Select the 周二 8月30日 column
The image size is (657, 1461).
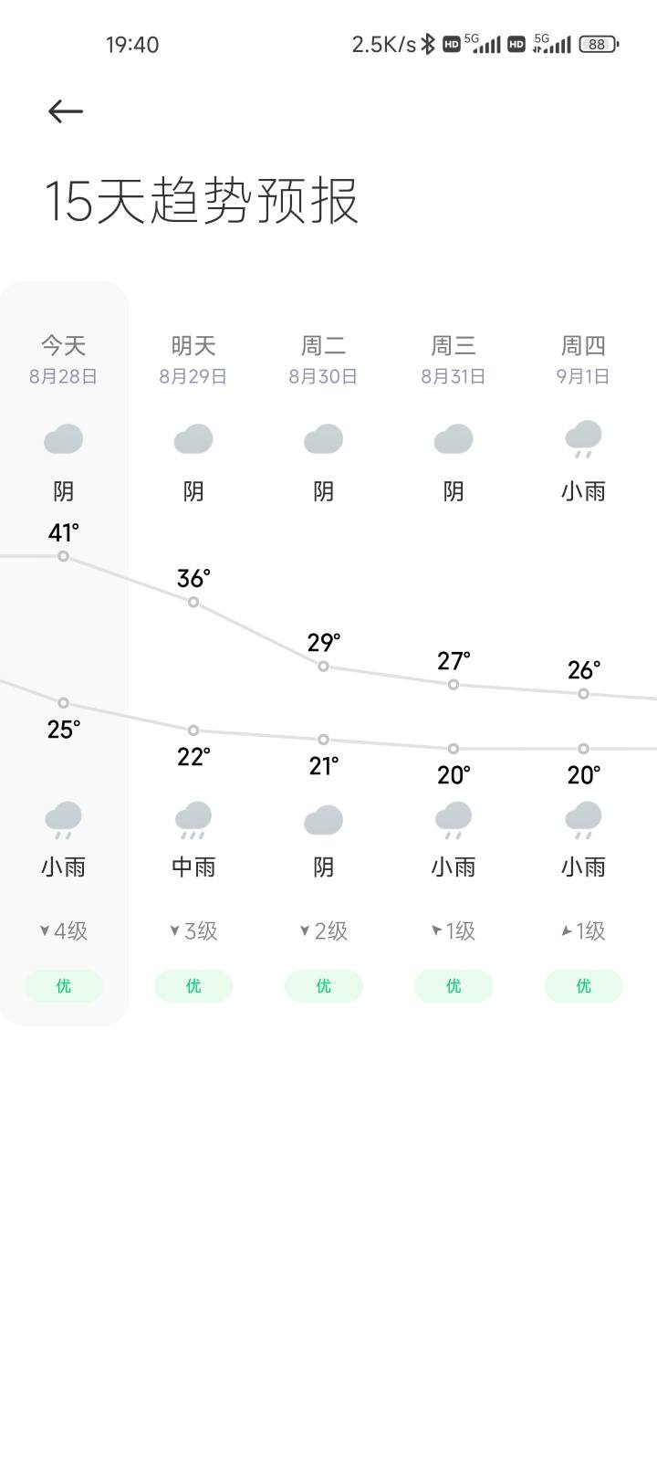point(323,653)
